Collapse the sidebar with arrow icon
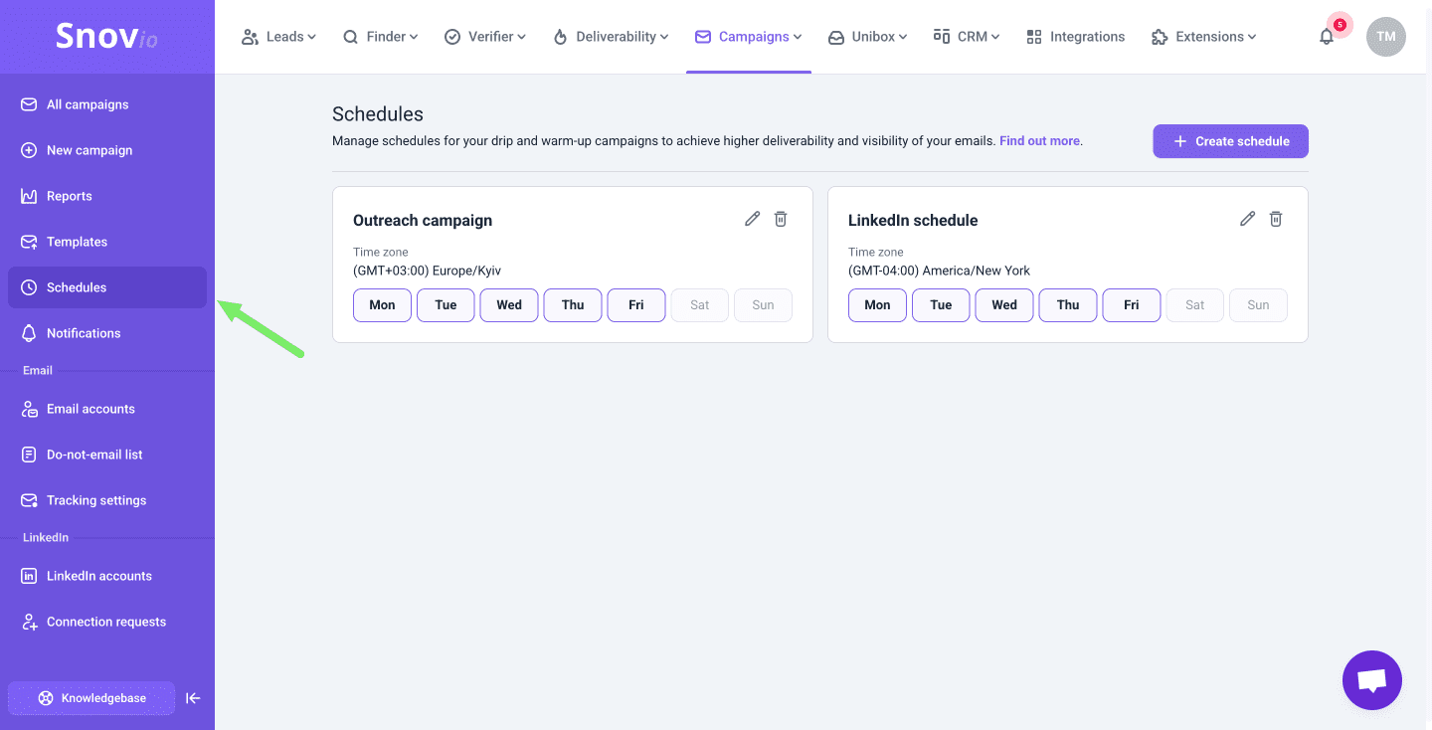The width and height of the screenshot is (1432, 730). pos(194,698)
